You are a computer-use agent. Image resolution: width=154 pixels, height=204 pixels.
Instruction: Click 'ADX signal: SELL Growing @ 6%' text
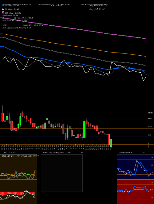(17, 28)
